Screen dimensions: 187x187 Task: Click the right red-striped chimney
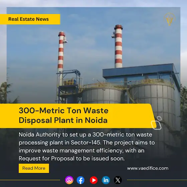click(x=119, y=46)
